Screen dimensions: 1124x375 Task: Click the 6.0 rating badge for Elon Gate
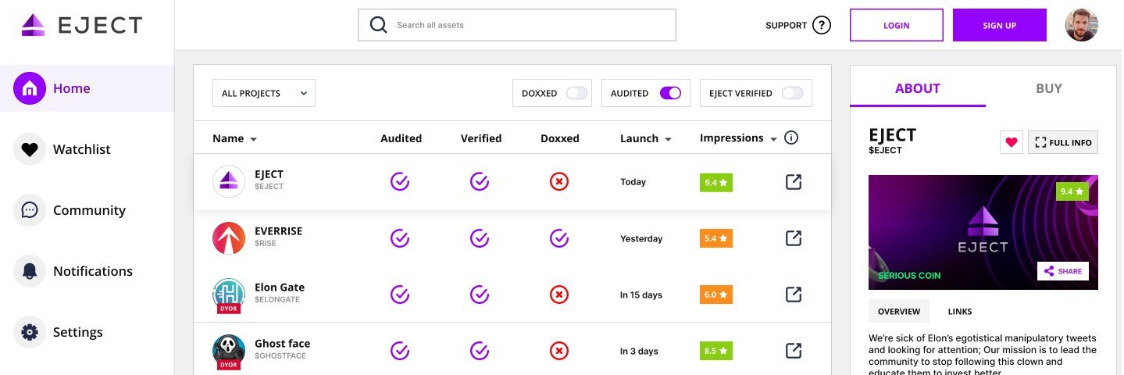[716, 295]
